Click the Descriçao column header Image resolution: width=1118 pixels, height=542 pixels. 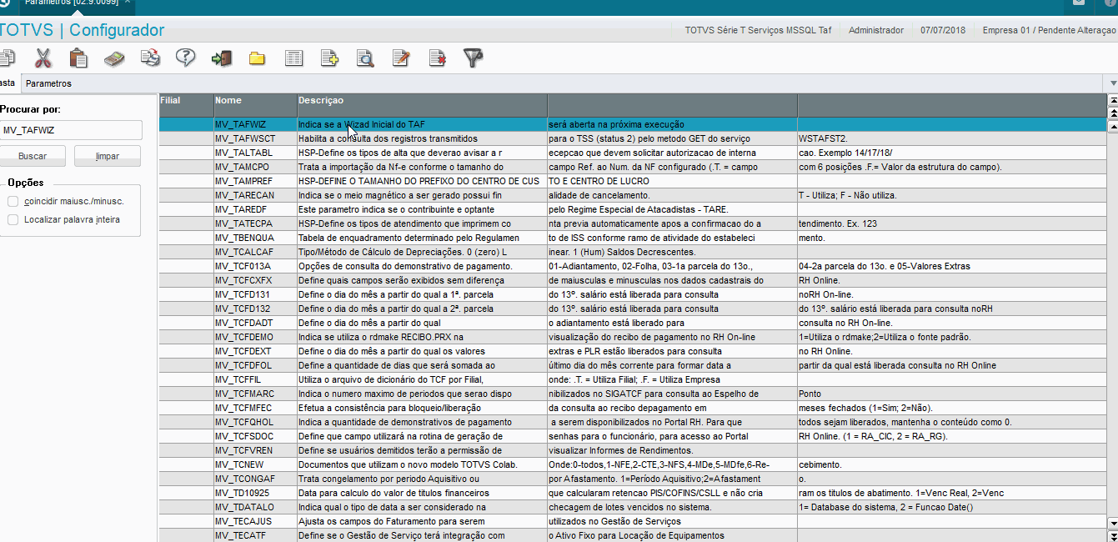422,105
